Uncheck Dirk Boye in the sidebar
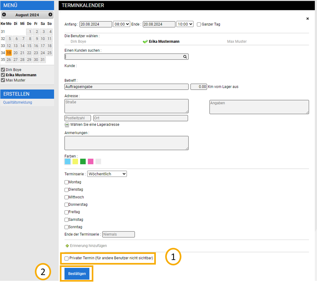The image size is (317, 284). click(x=3, y=70)
